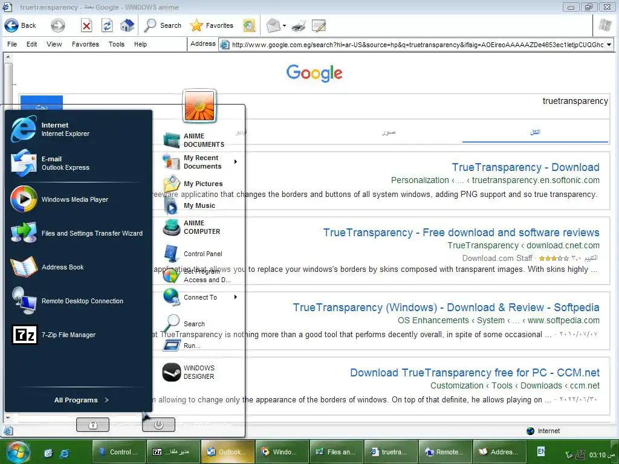This screenshot has height=464, width=619.
Task: Open Outlook Express E-mail entry
Action: pos(78,163)
